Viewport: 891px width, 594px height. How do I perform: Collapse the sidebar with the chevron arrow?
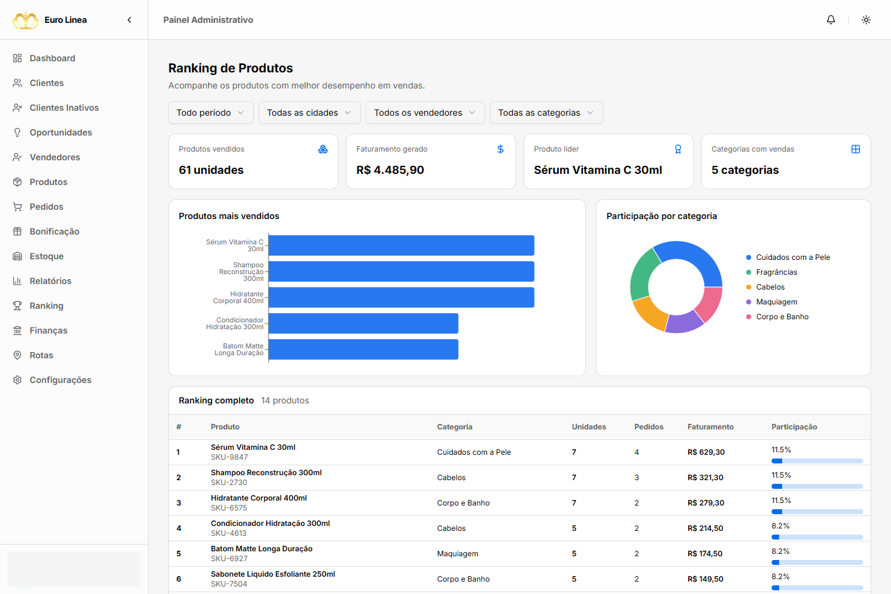129,20
